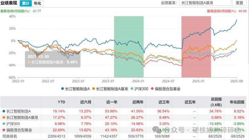Click the 同类排名 row label
249x140 pixels.
click(x=10, y=136)
